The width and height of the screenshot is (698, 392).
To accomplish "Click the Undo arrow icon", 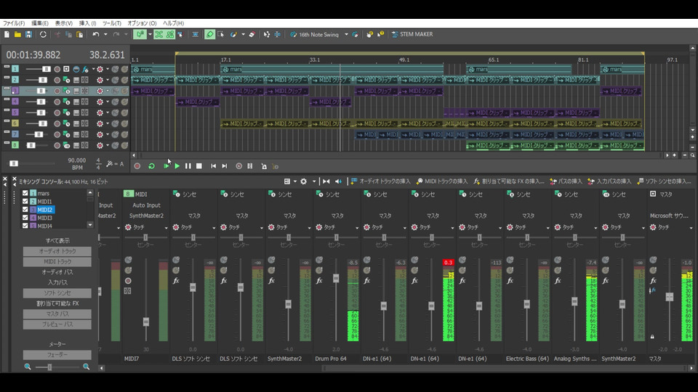I will point(95,34).
